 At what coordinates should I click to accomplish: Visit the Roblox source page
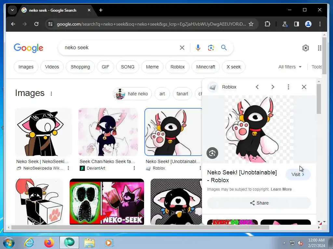(298, 174)
